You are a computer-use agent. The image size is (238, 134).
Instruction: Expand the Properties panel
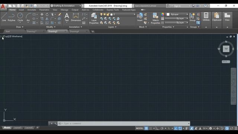click(168, 27)
